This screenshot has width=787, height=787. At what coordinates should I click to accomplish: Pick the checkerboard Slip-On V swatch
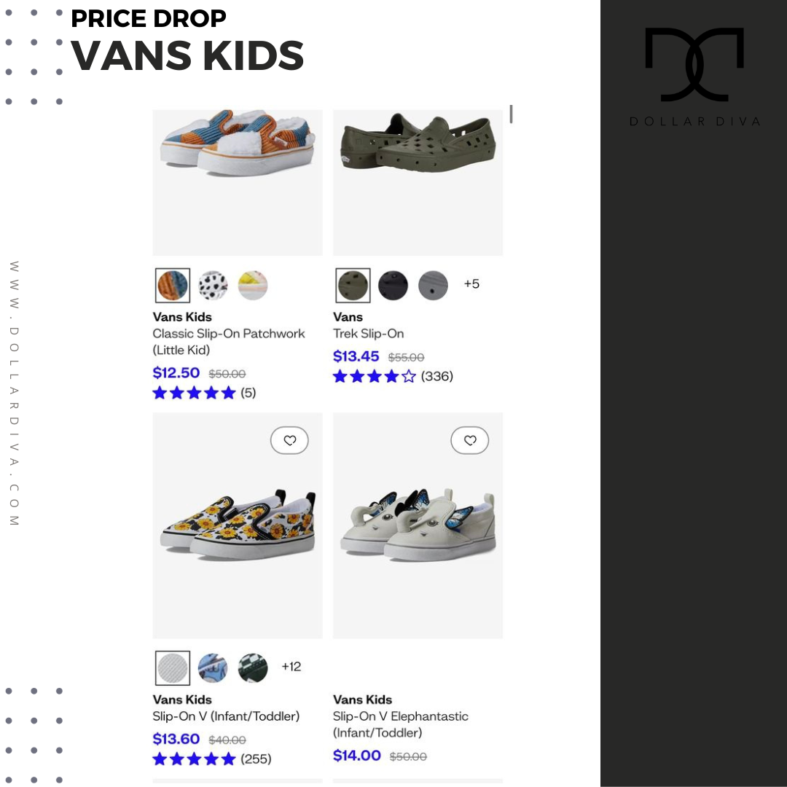click(x=252, y=668)
